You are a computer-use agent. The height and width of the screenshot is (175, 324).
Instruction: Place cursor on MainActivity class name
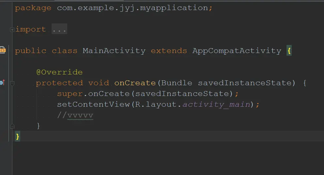114,51
